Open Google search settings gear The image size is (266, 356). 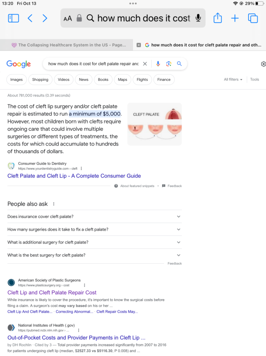point(263,64)
